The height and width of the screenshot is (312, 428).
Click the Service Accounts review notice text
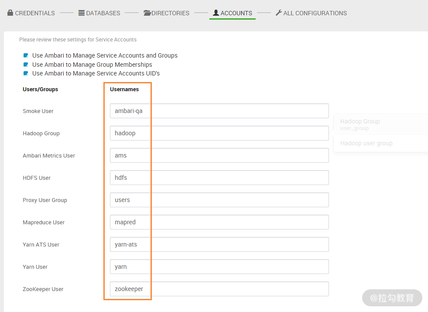coord(78,40)
